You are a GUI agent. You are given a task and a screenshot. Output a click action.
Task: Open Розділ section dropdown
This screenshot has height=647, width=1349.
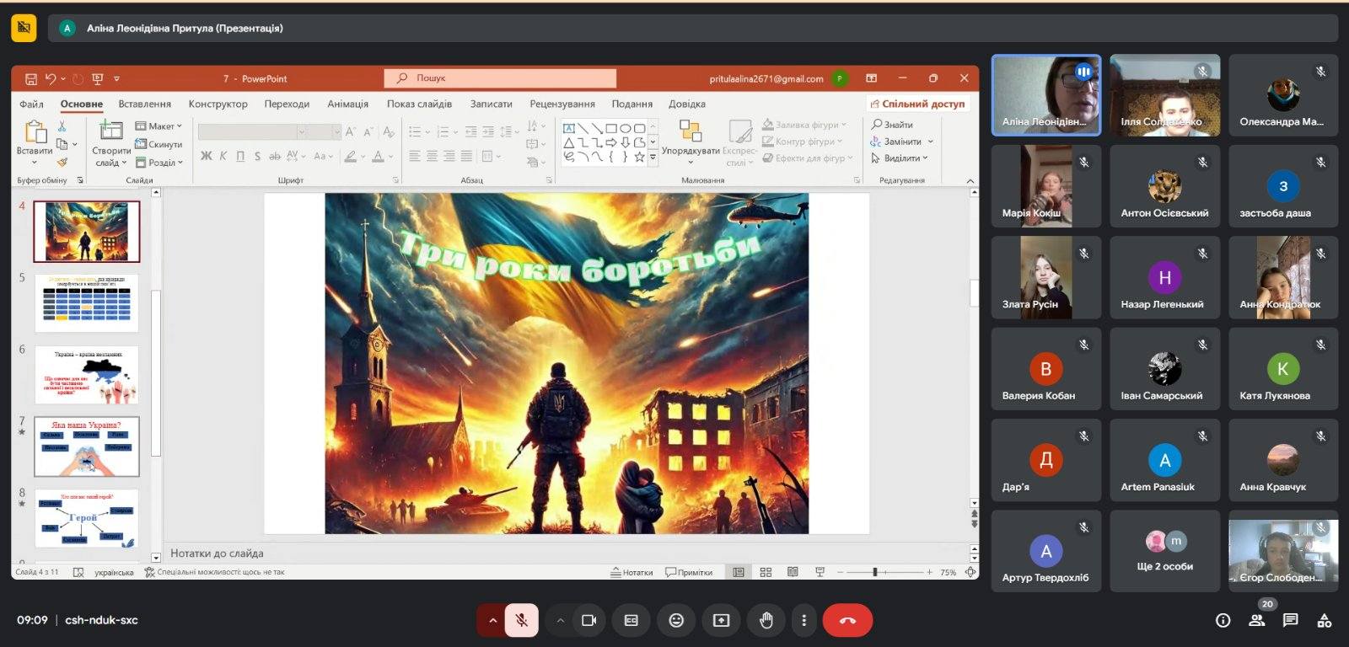(159, 163)
